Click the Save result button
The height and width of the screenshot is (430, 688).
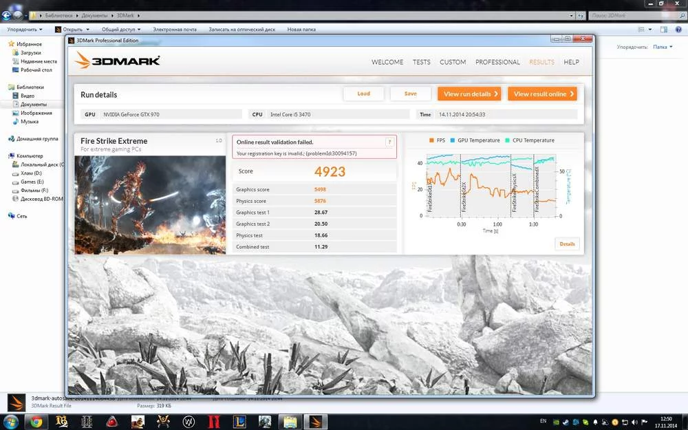(x=410, y=94)
